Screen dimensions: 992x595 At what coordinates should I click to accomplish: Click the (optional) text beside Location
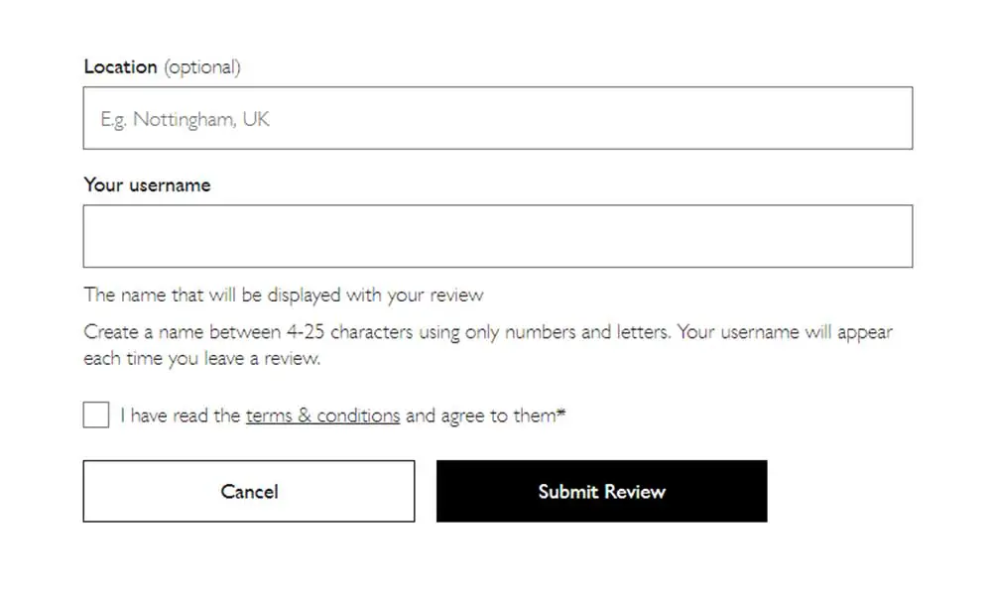[x=202, y=67]
